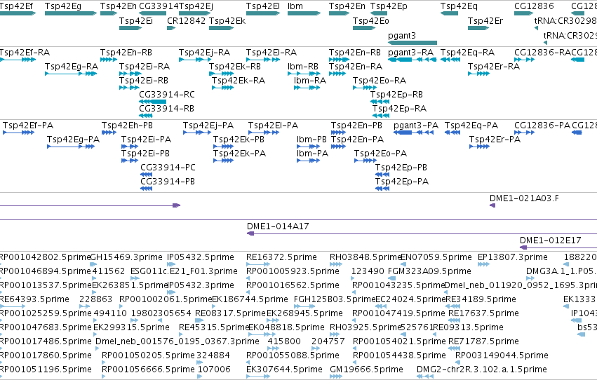Select the pgant3 gene feature
This screenshot has height=380, width=597.
(x=412, y=43)
